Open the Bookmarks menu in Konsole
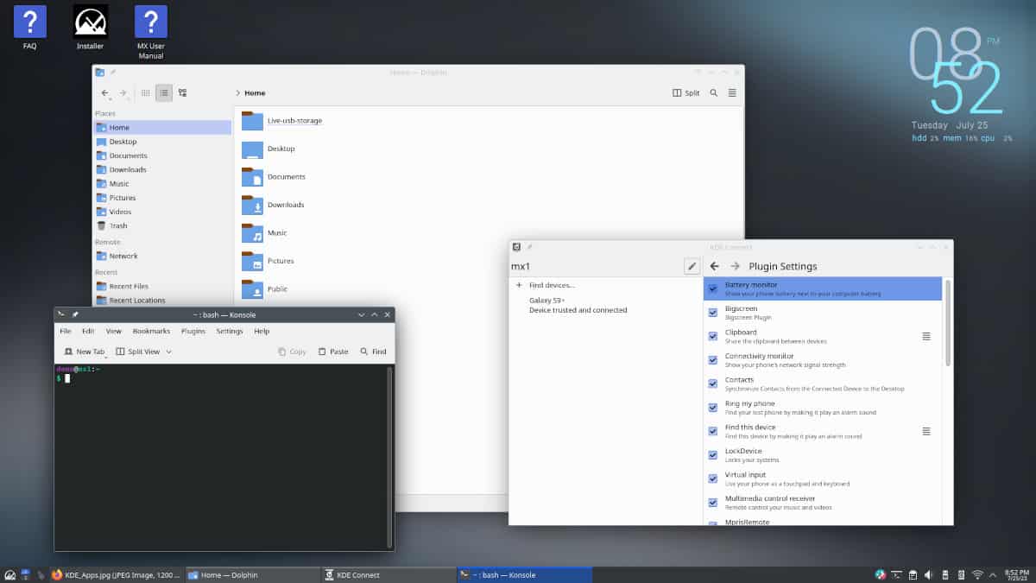1036x583 pixels. coord(151,331)
